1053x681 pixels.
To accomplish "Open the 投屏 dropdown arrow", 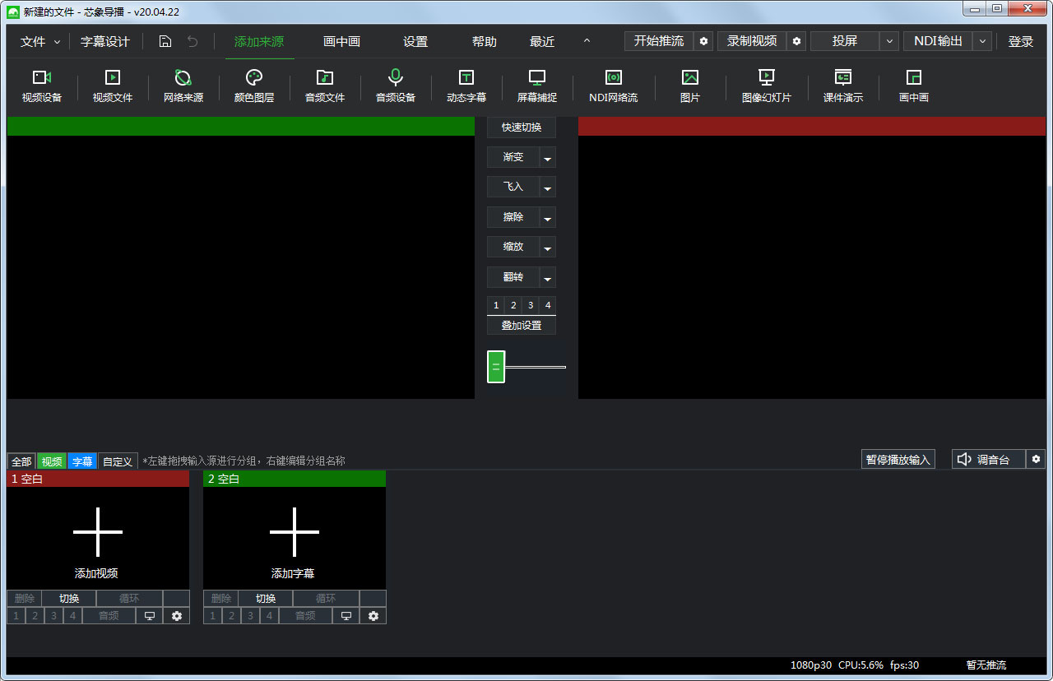I will tap(889, 41).
